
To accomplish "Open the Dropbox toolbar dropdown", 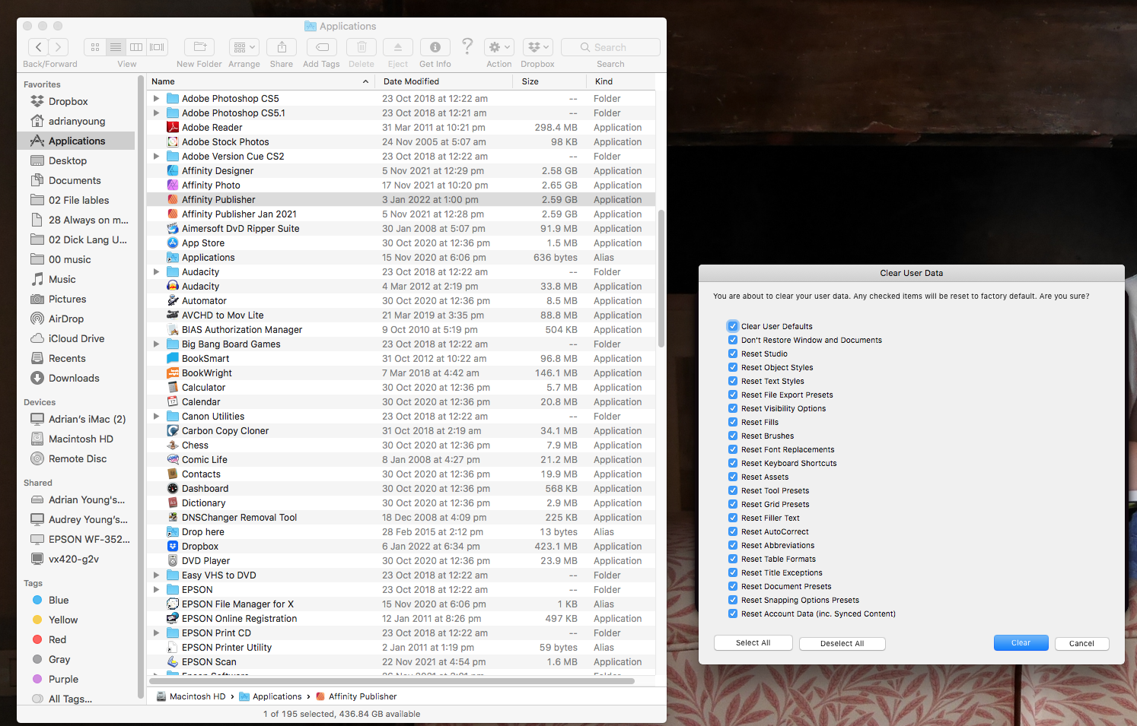I will (538, 47).
